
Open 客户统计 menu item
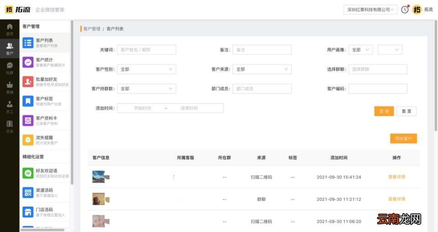click(45, 62)
